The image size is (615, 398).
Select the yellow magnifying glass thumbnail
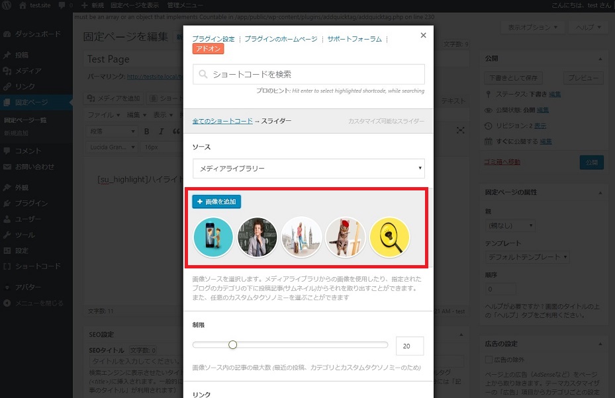click(x=390, y=237)
